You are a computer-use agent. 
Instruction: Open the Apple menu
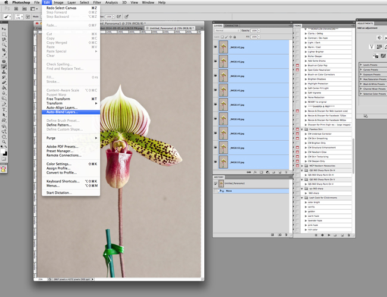6,2
